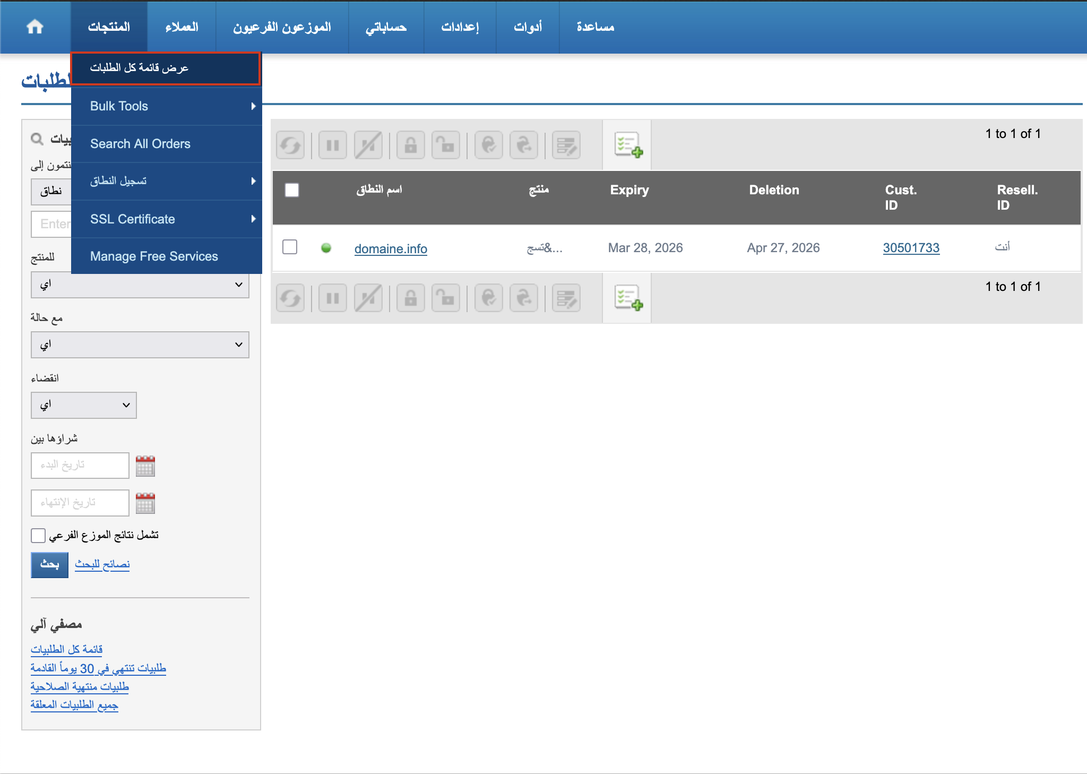Click the search magnifier icon in sidebar
The width and height of the screenshot is (1087, 774).
[37, 139]
